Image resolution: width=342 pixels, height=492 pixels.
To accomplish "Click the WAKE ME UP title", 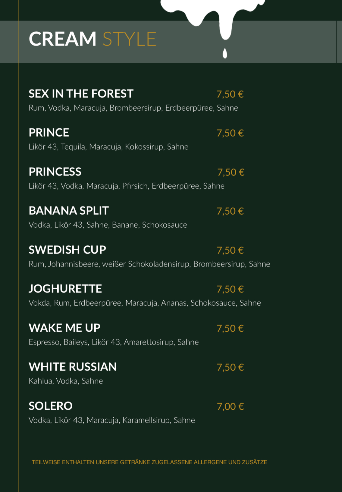I will click(64, 328).
